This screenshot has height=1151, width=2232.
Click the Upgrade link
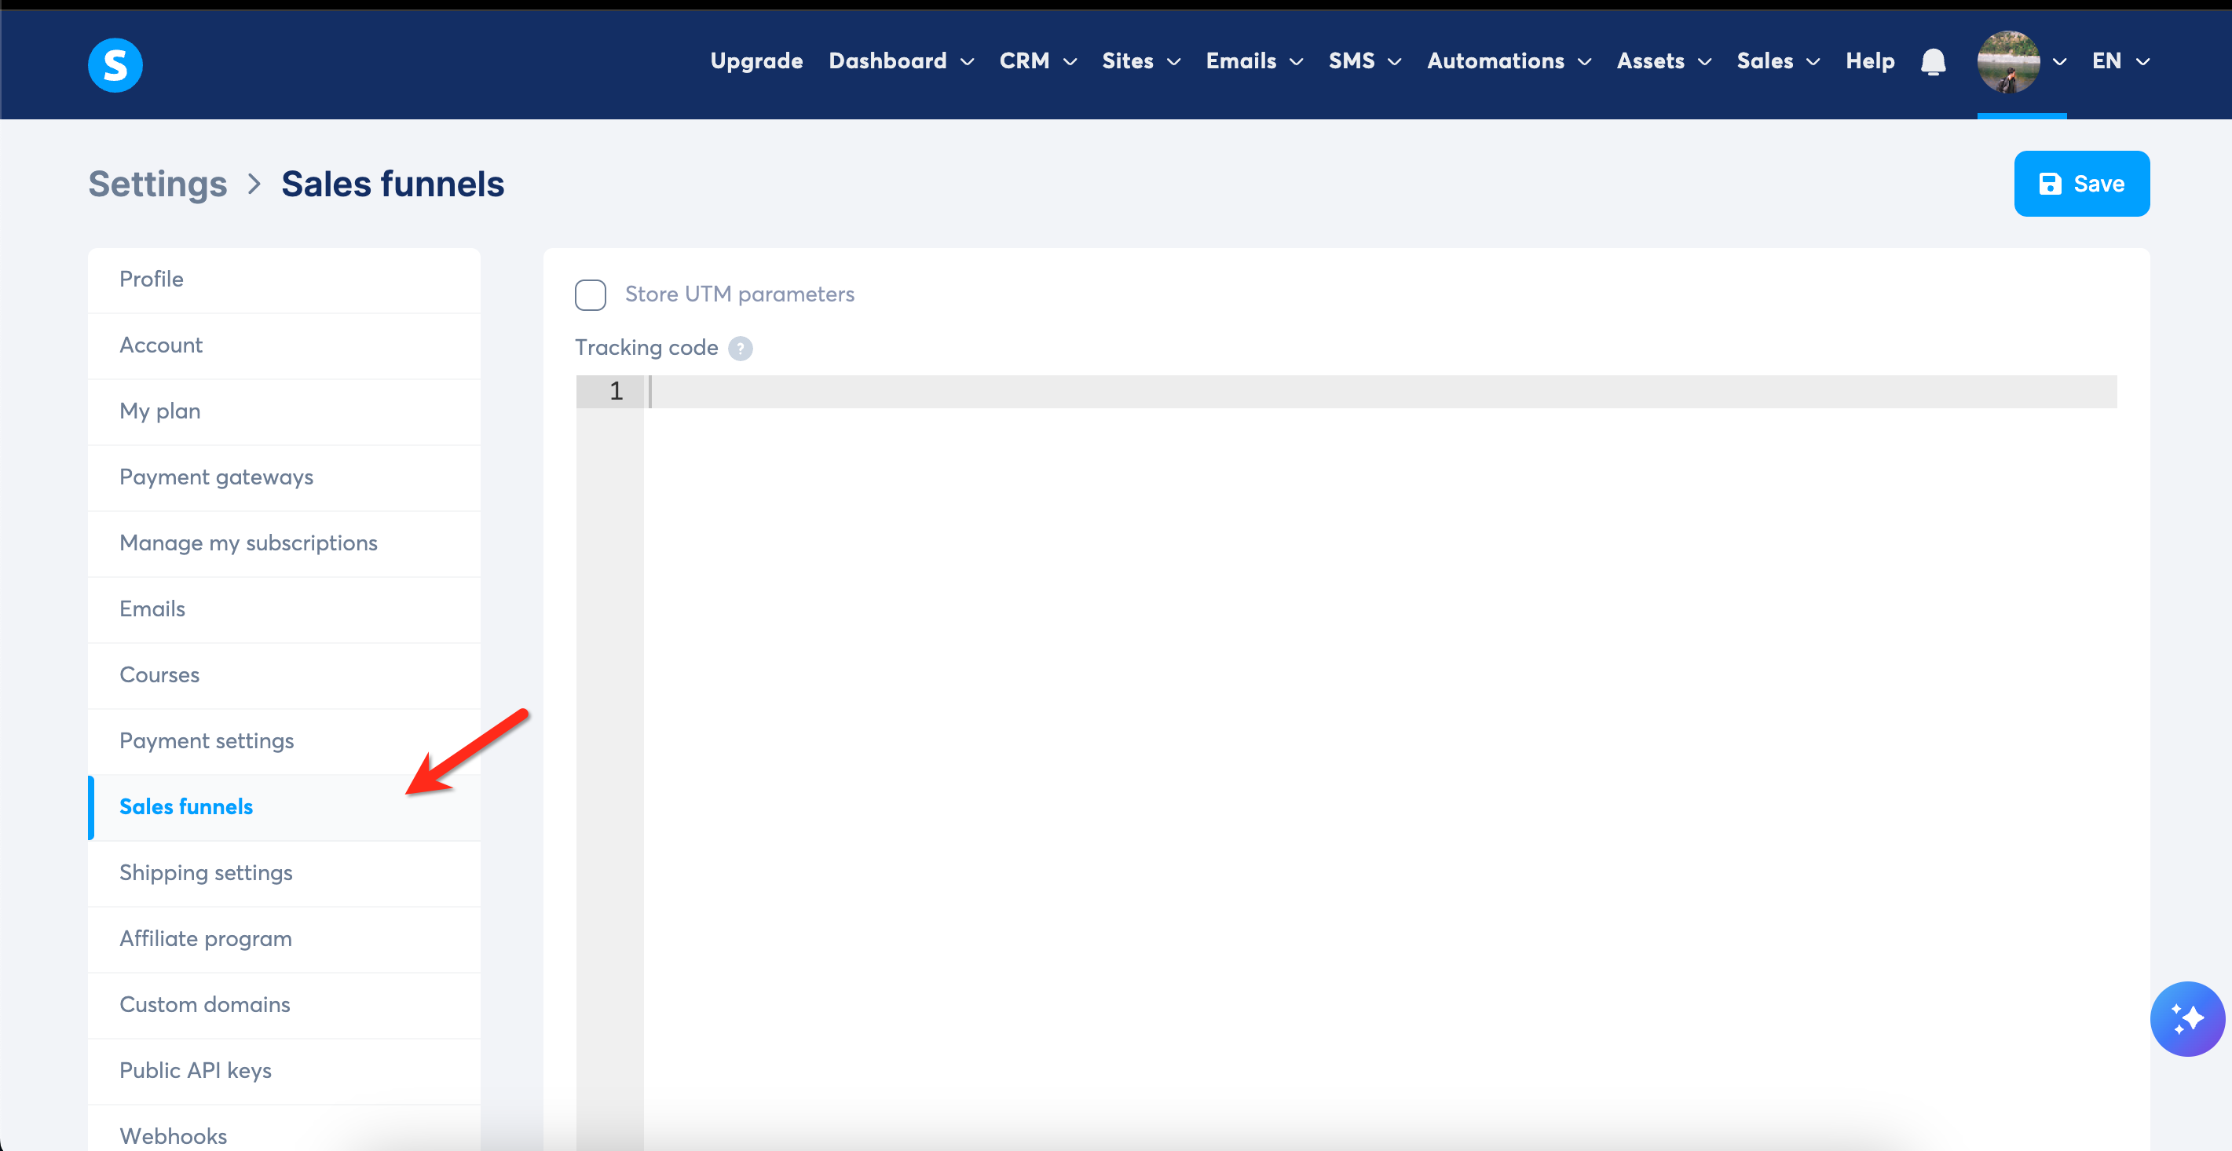click(756, 60)
